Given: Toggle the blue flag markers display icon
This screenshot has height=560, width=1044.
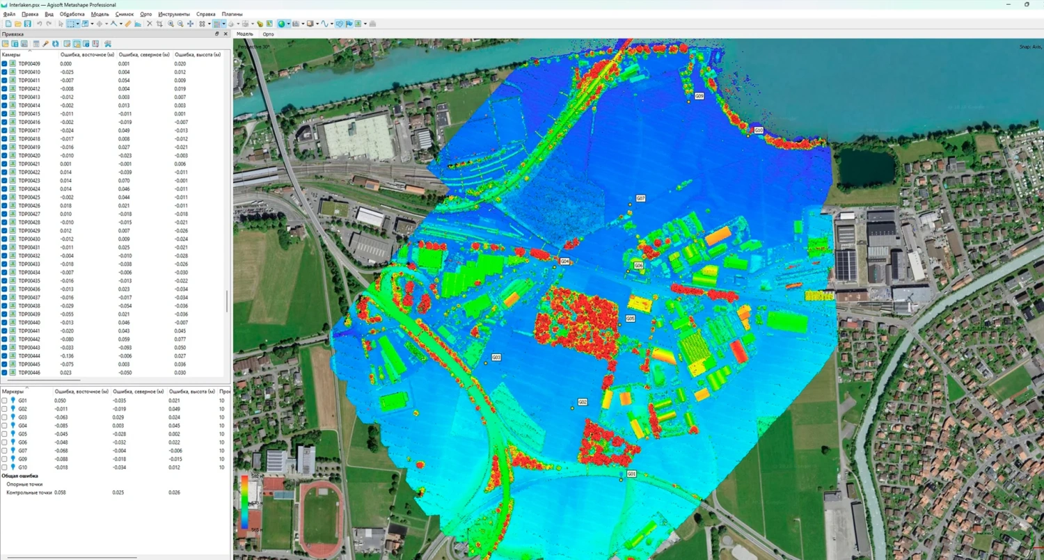Looking at the screenshot, I should (349, 24).
